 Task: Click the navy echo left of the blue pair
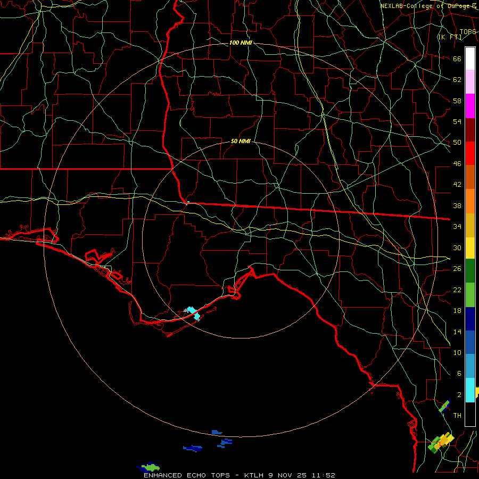[x=193, y=448]
